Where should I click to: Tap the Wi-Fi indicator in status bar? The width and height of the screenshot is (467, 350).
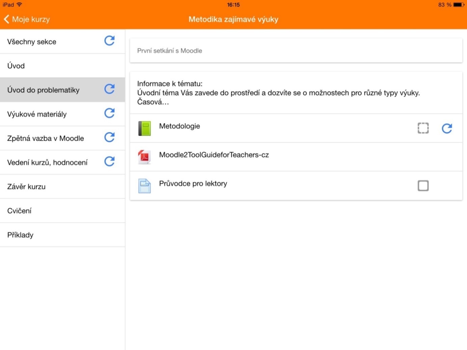tap(19, 5)
